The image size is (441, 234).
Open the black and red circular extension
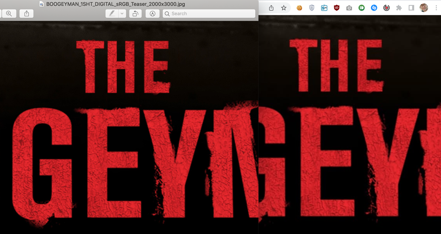[387, 8]
